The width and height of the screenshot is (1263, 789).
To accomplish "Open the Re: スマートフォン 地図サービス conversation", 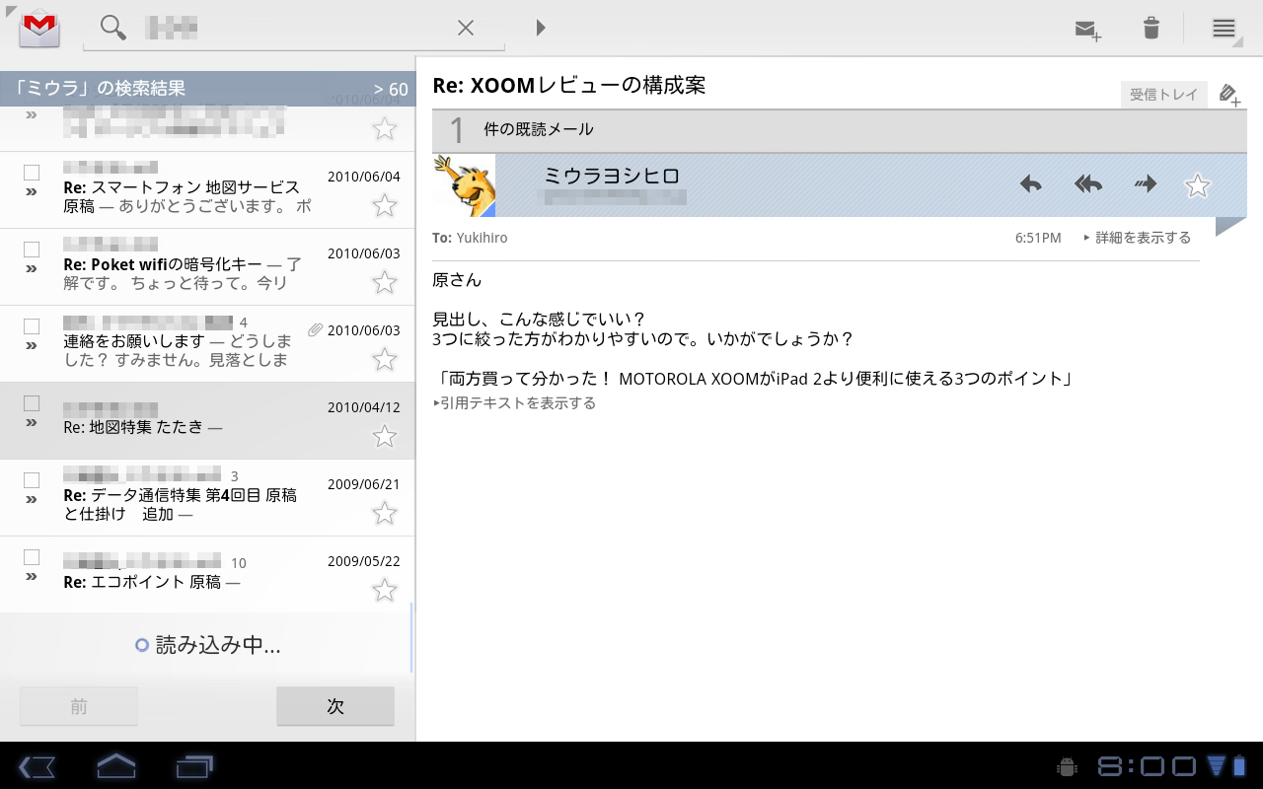I will click(207, 190).
